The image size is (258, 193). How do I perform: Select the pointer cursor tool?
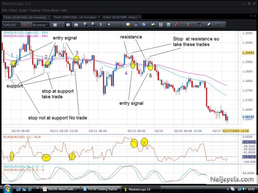[101, 25]
